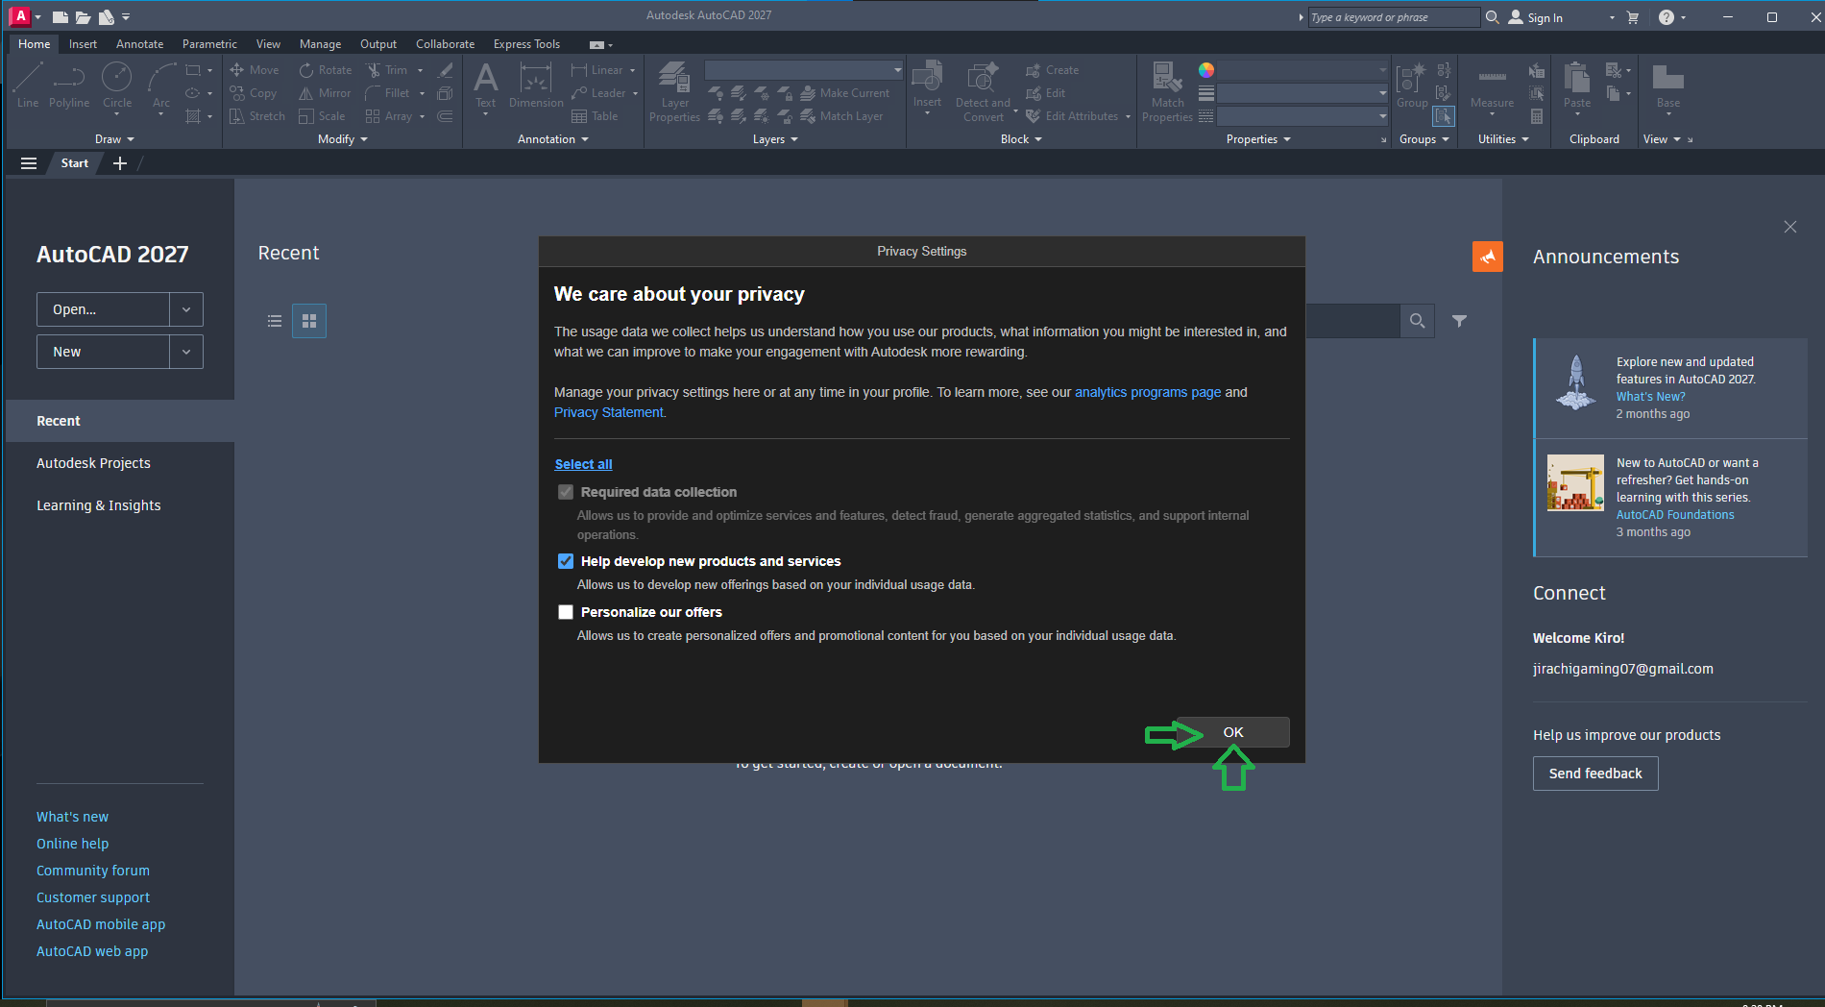Open the AutoCAD Foundations link

click(1674, 515)
